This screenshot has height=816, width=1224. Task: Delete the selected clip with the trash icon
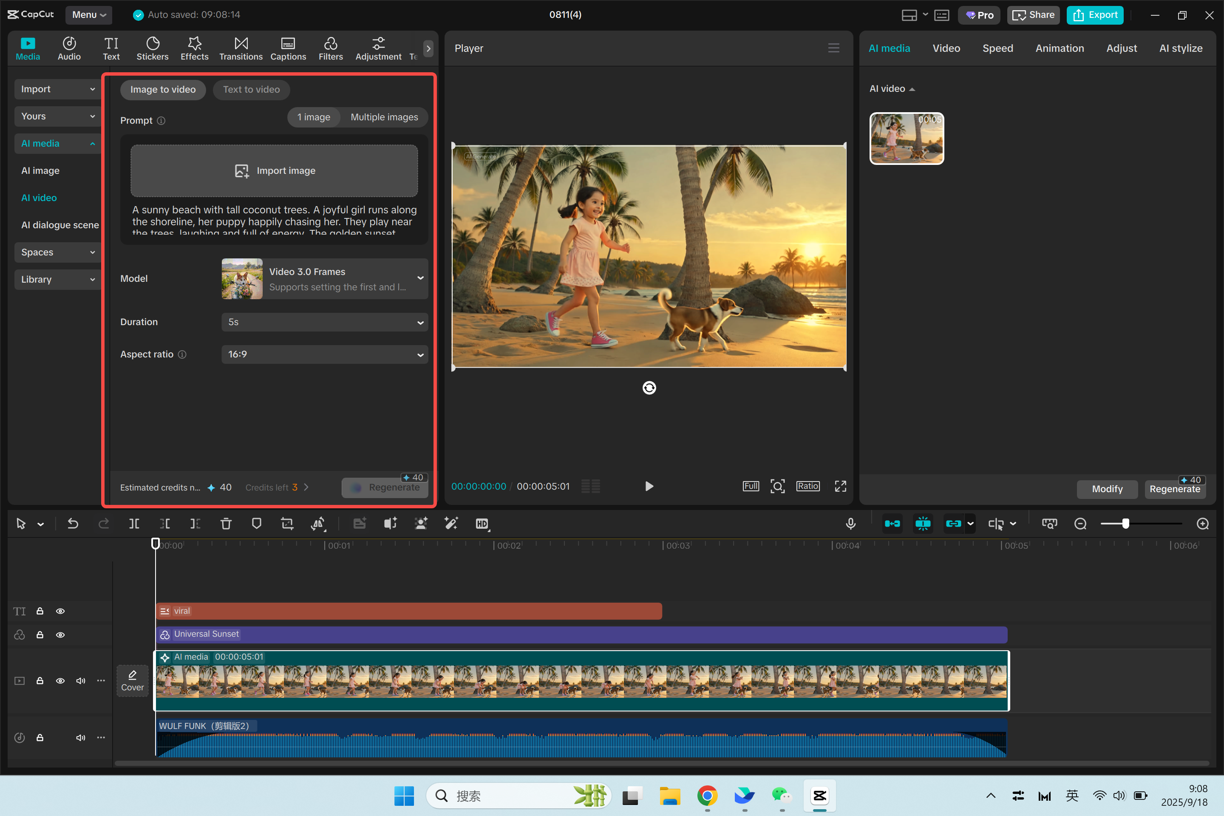[226, 524]
